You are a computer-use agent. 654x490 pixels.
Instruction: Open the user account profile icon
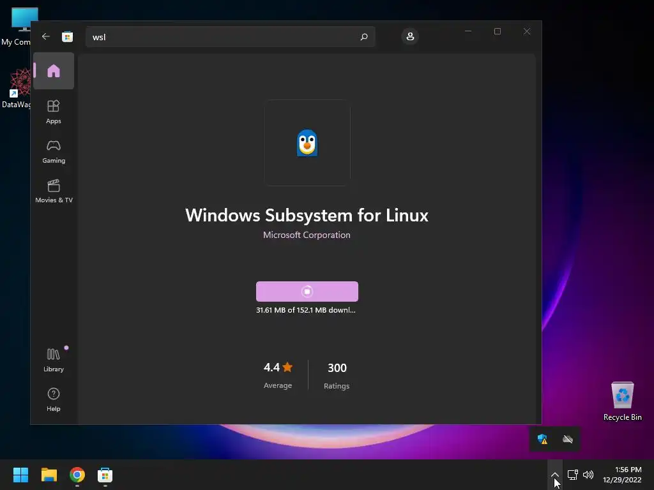pyautogui.click(x=410, y=36)
